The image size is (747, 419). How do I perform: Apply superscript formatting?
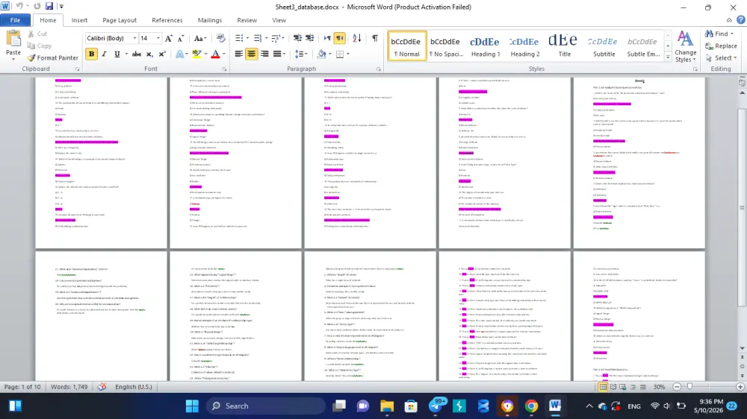tap(162, 54)
